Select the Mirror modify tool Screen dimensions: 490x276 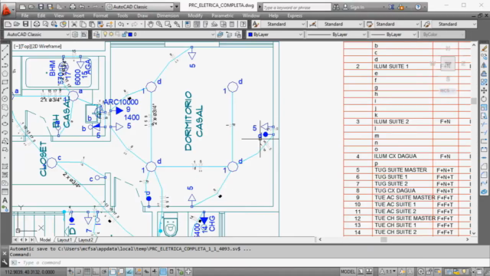click(484, 65)
